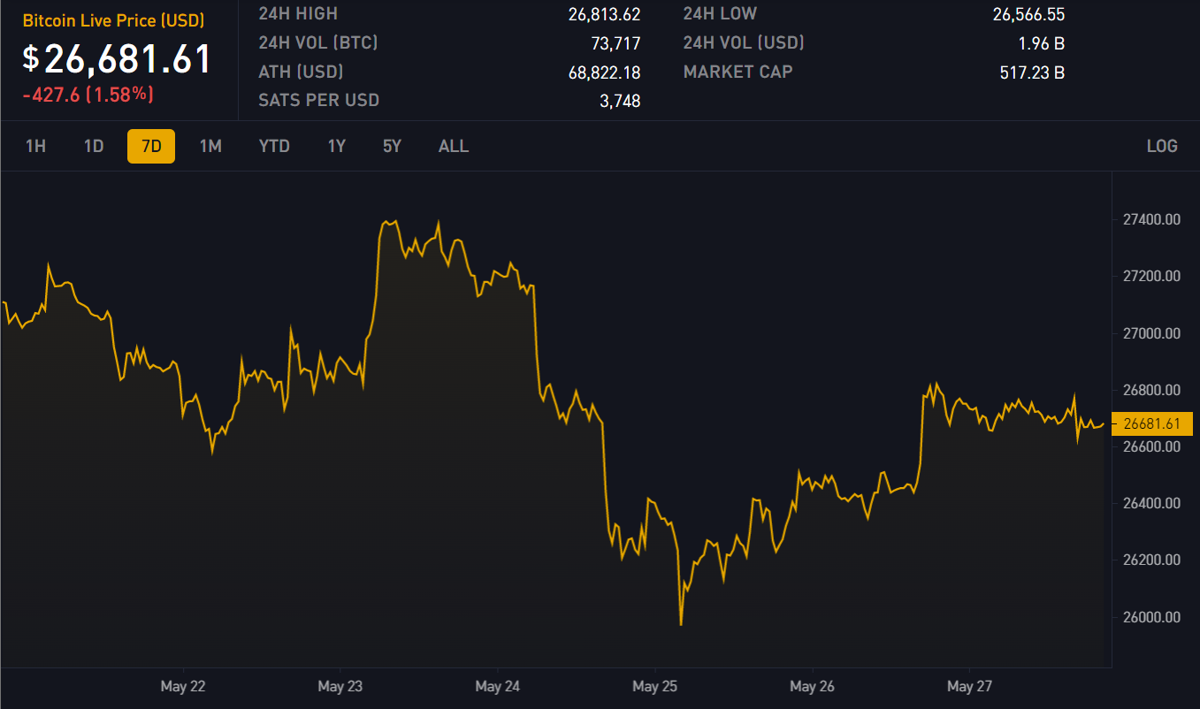
Task: Select the 24H LOW value 26,566.55
Action: tap(1028, 14)
